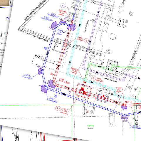Click the red NYT-1 pipe label

[128, 102]
